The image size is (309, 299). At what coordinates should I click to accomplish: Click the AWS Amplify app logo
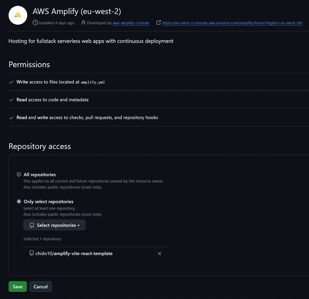(x=18, y=15)
